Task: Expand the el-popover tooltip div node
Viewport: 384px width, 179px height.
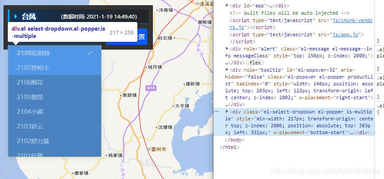Action: pos(227,70)
